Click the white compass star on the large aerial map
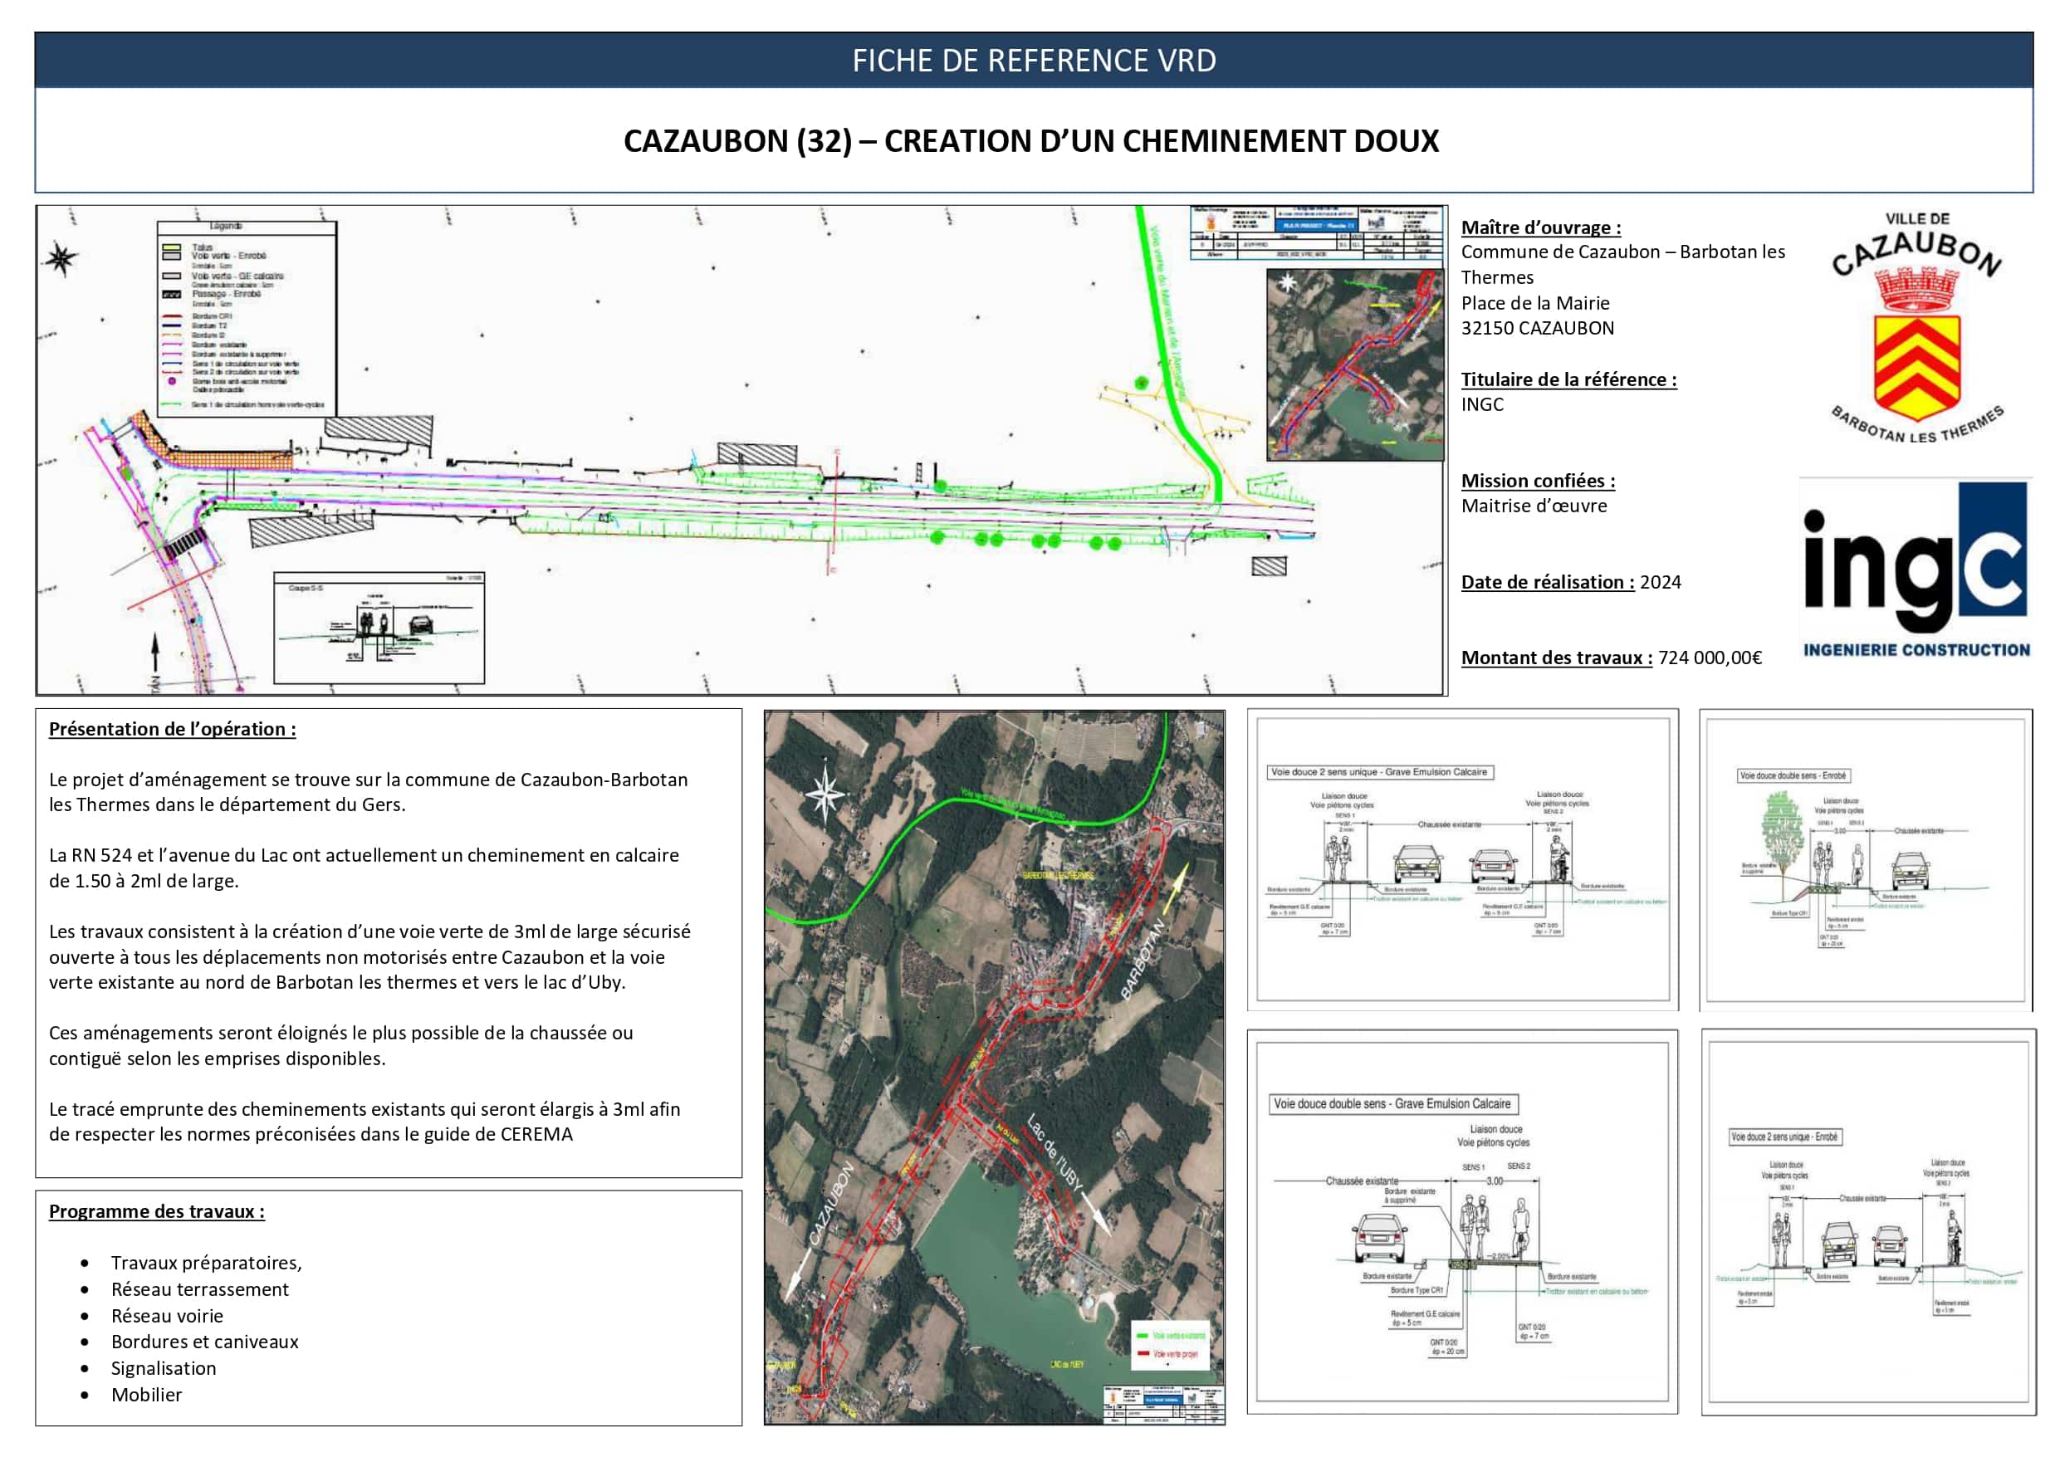This screenshot has height=1457, width=2060. tap(824, 794)
